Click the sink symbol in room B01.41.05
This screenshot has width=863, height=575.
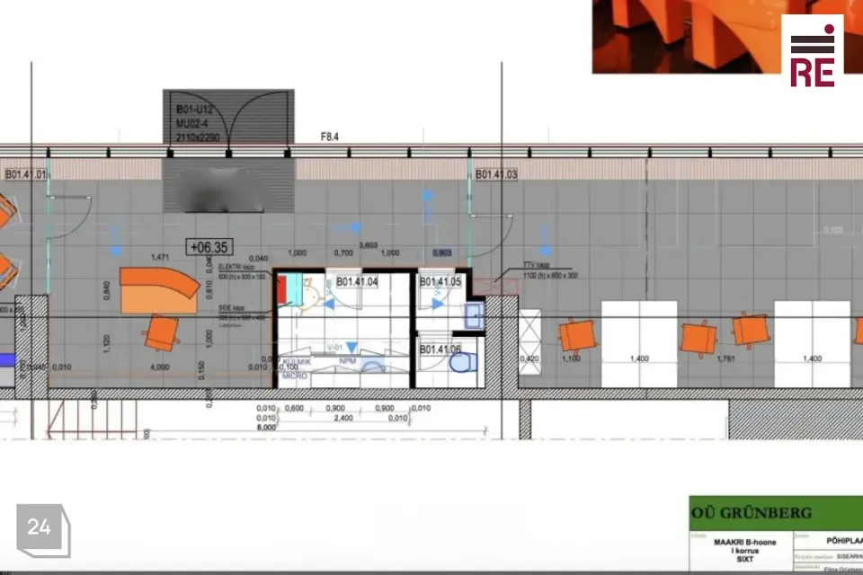click(474, 314)
